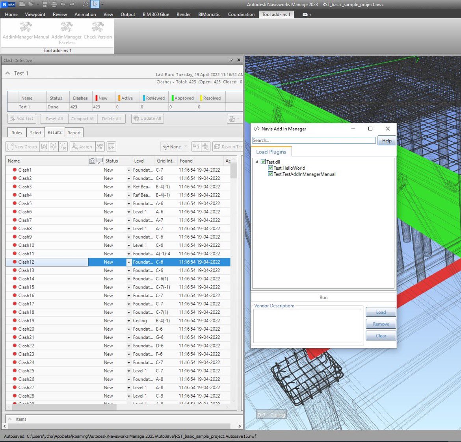Click the Compact results icon
Viewport: 461px width, 442px height.
coord(206,146)
